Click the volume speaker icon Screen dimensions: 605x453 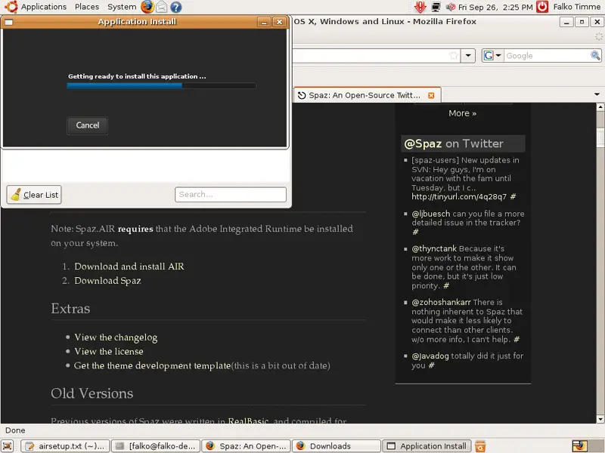point(450,7)
